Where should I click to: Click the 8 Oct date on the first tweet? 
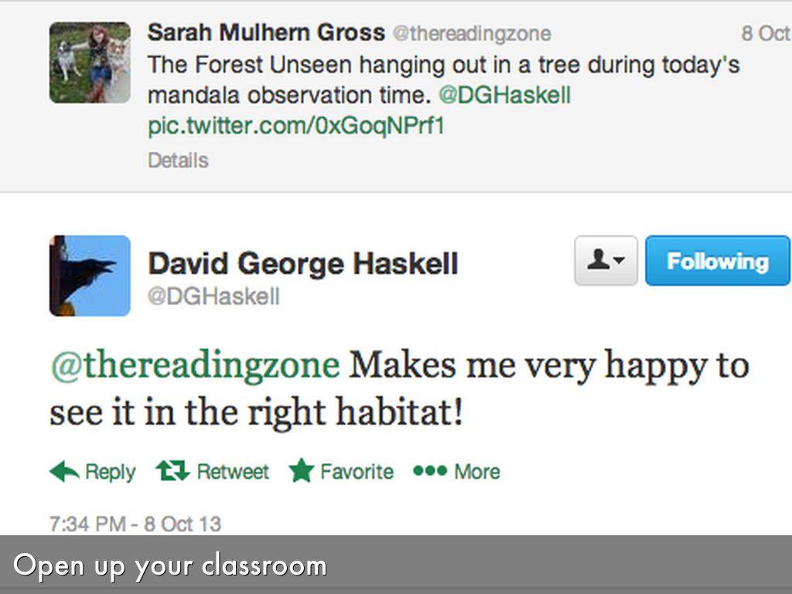coord(765,33)
